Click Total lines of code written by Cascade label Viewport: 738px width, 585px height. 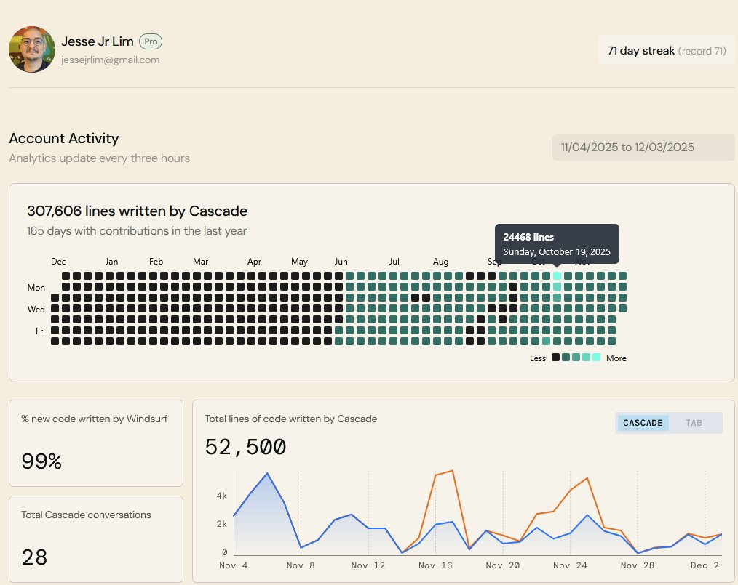click(x=291, y=419)
